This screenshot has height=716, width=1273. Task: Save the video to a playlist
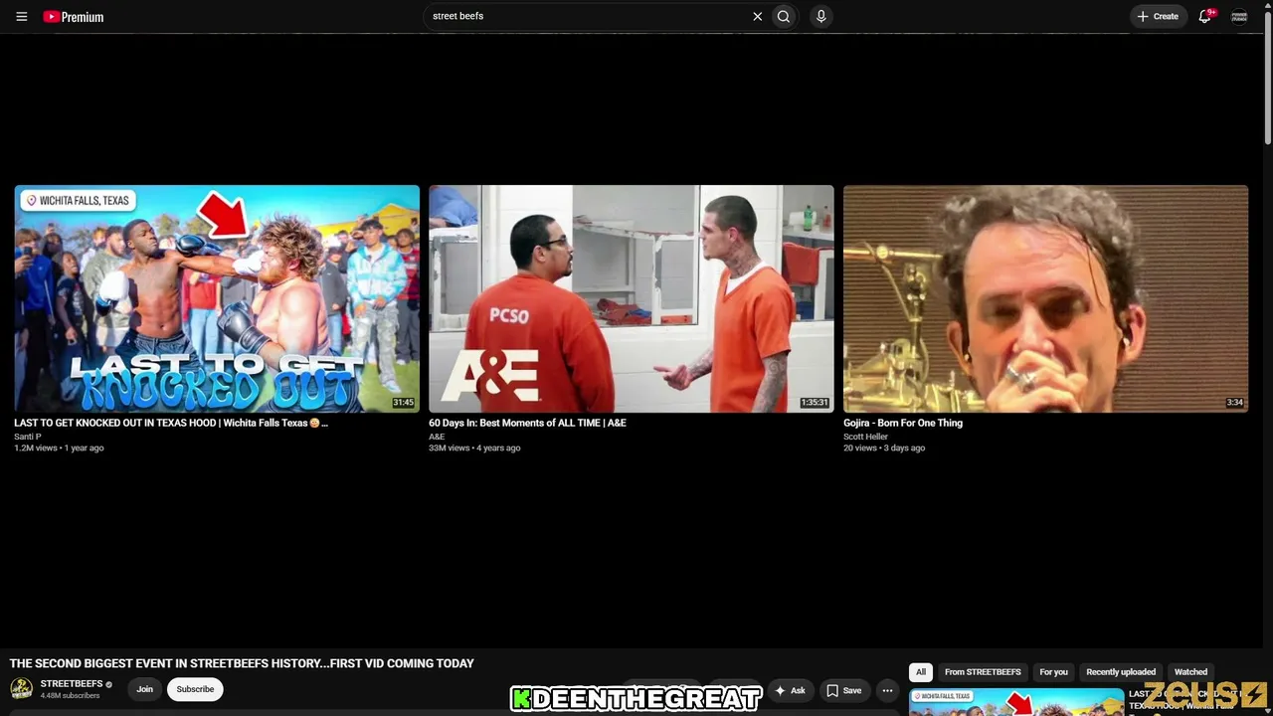[x=844, y=690]
